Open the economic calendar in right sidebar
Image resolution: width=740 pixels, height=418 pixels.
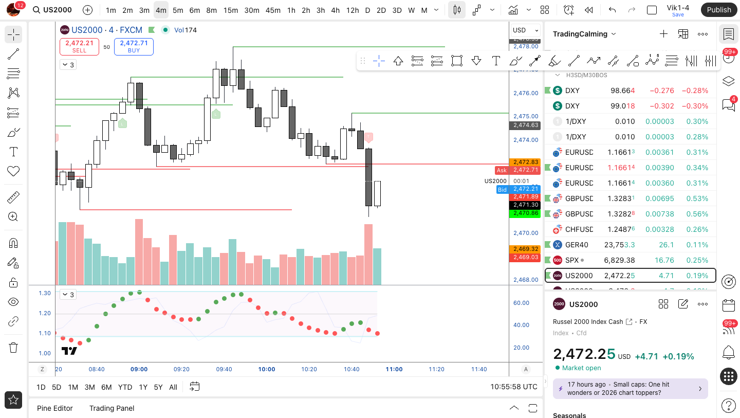[728, 305]
